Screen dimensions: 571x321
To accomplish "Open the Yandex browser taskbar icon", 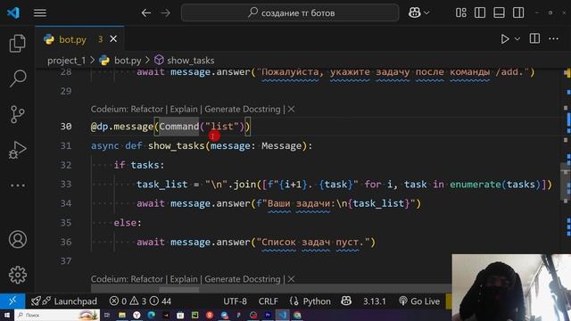I will coord(137,315).
